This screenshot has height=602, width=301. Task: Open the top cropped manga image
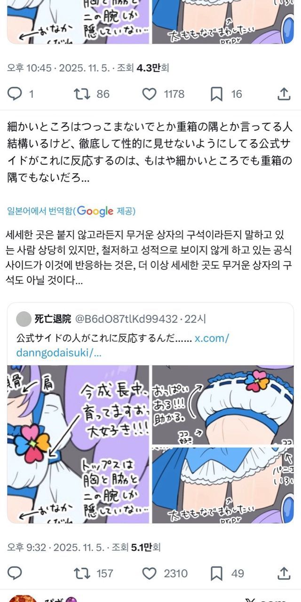pos(150,22)
